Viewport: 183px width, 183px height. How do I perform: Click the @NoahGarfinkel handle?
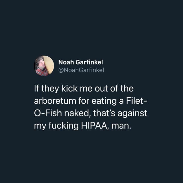[81, 70]
